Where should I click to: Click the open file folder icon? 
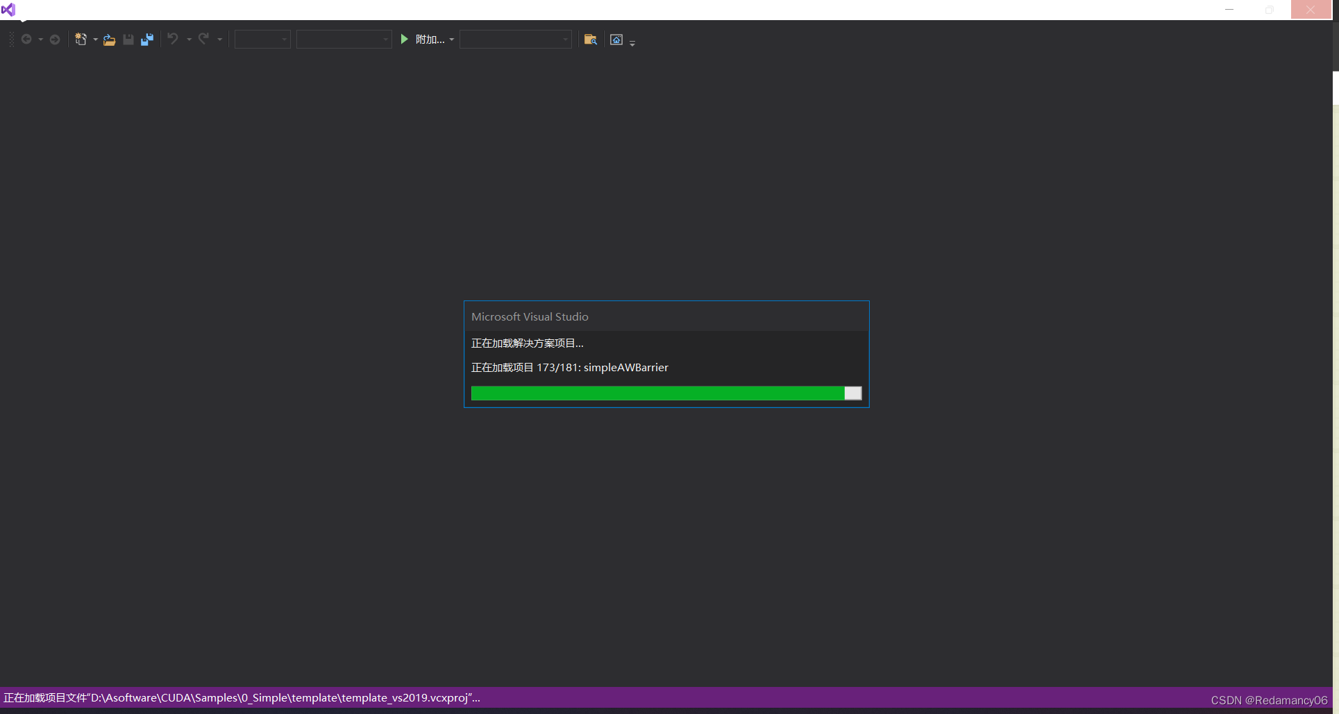click(109, 40)
